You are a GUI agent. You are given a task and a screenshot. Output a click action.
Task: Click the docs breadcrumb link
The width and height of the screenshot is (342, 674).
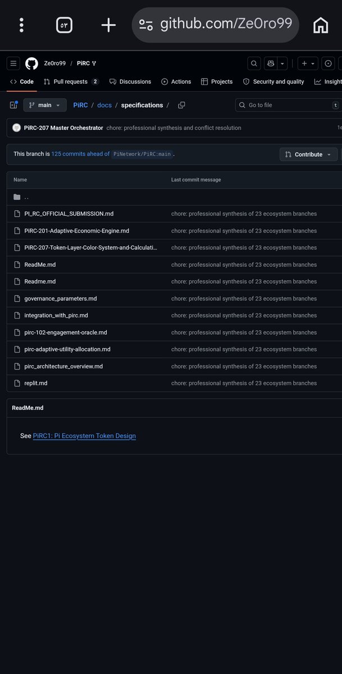[x=104, y=105]
